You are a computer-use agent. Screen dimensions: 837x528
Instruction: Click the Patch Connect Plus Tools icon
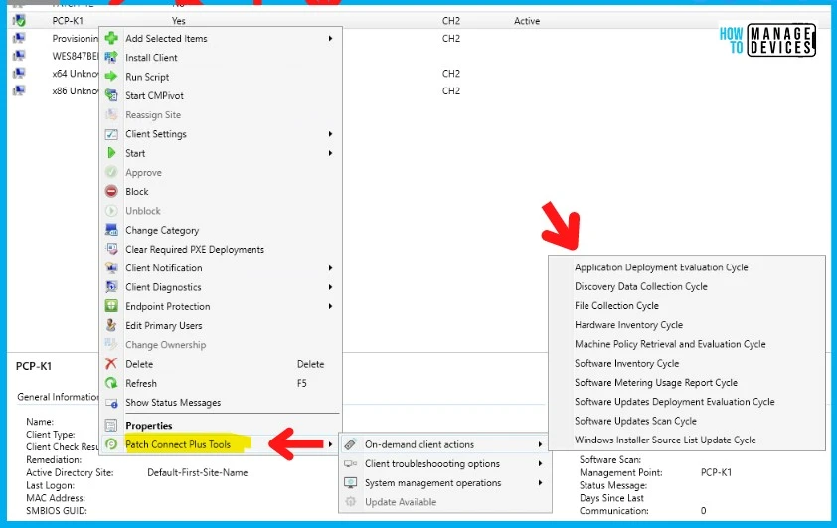pyautogui.click(x=111, y=444)
